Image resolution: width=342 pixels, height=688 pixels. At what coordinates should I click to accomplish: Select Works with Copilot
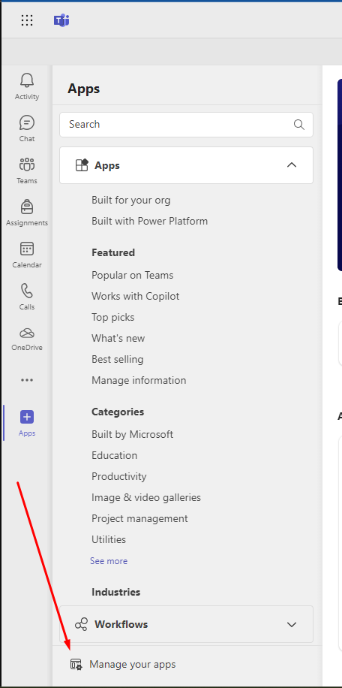coord(135,296)
